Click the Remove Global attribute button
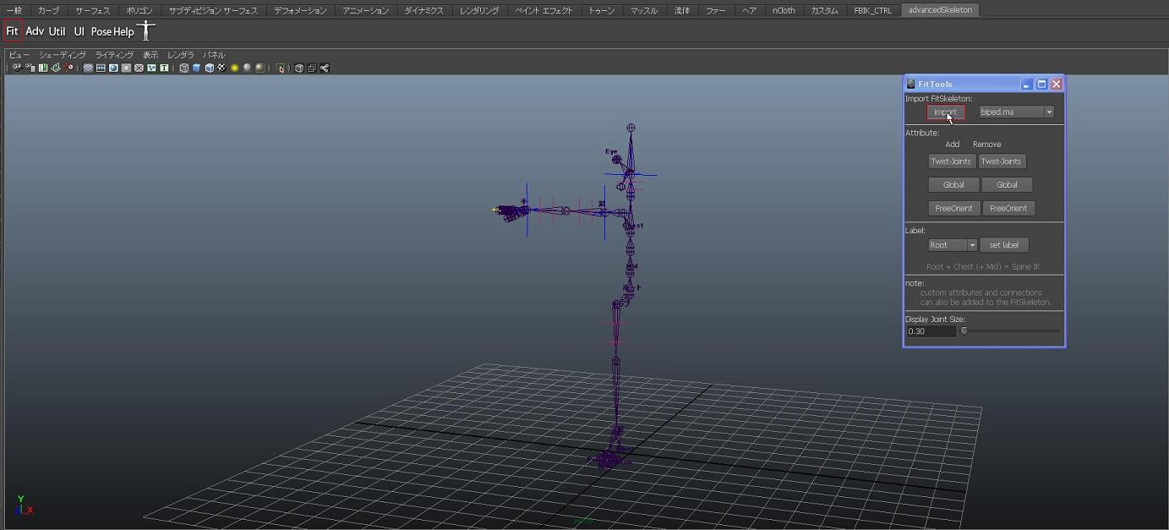1169x530 pixels. pos(1008,184)
